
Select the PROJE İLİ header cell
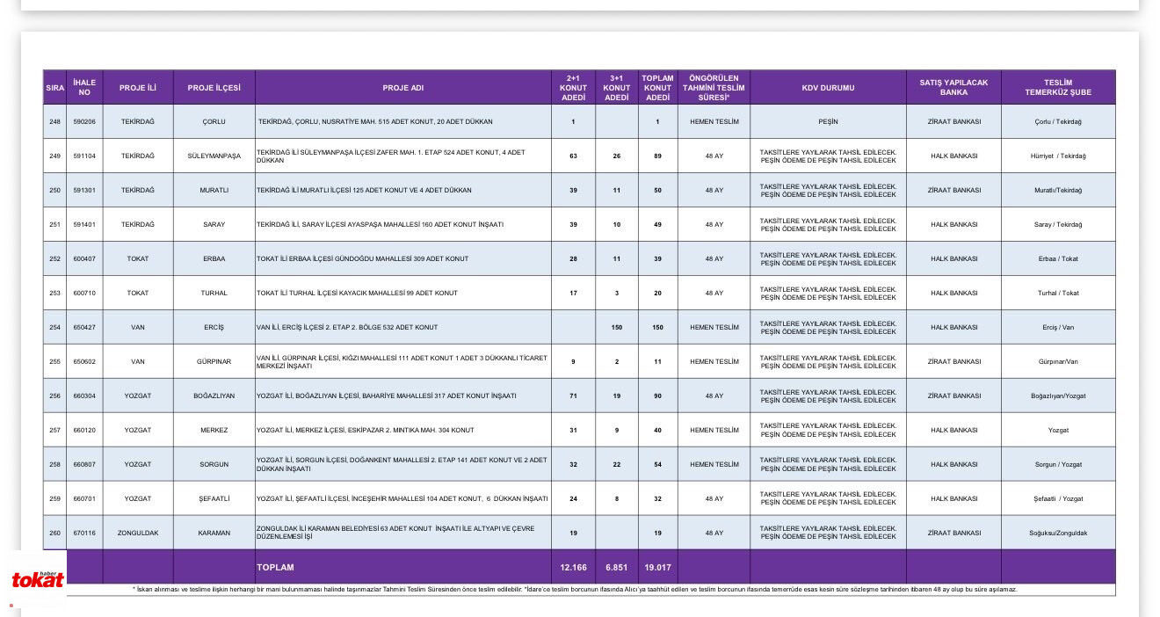pos(138,88)
